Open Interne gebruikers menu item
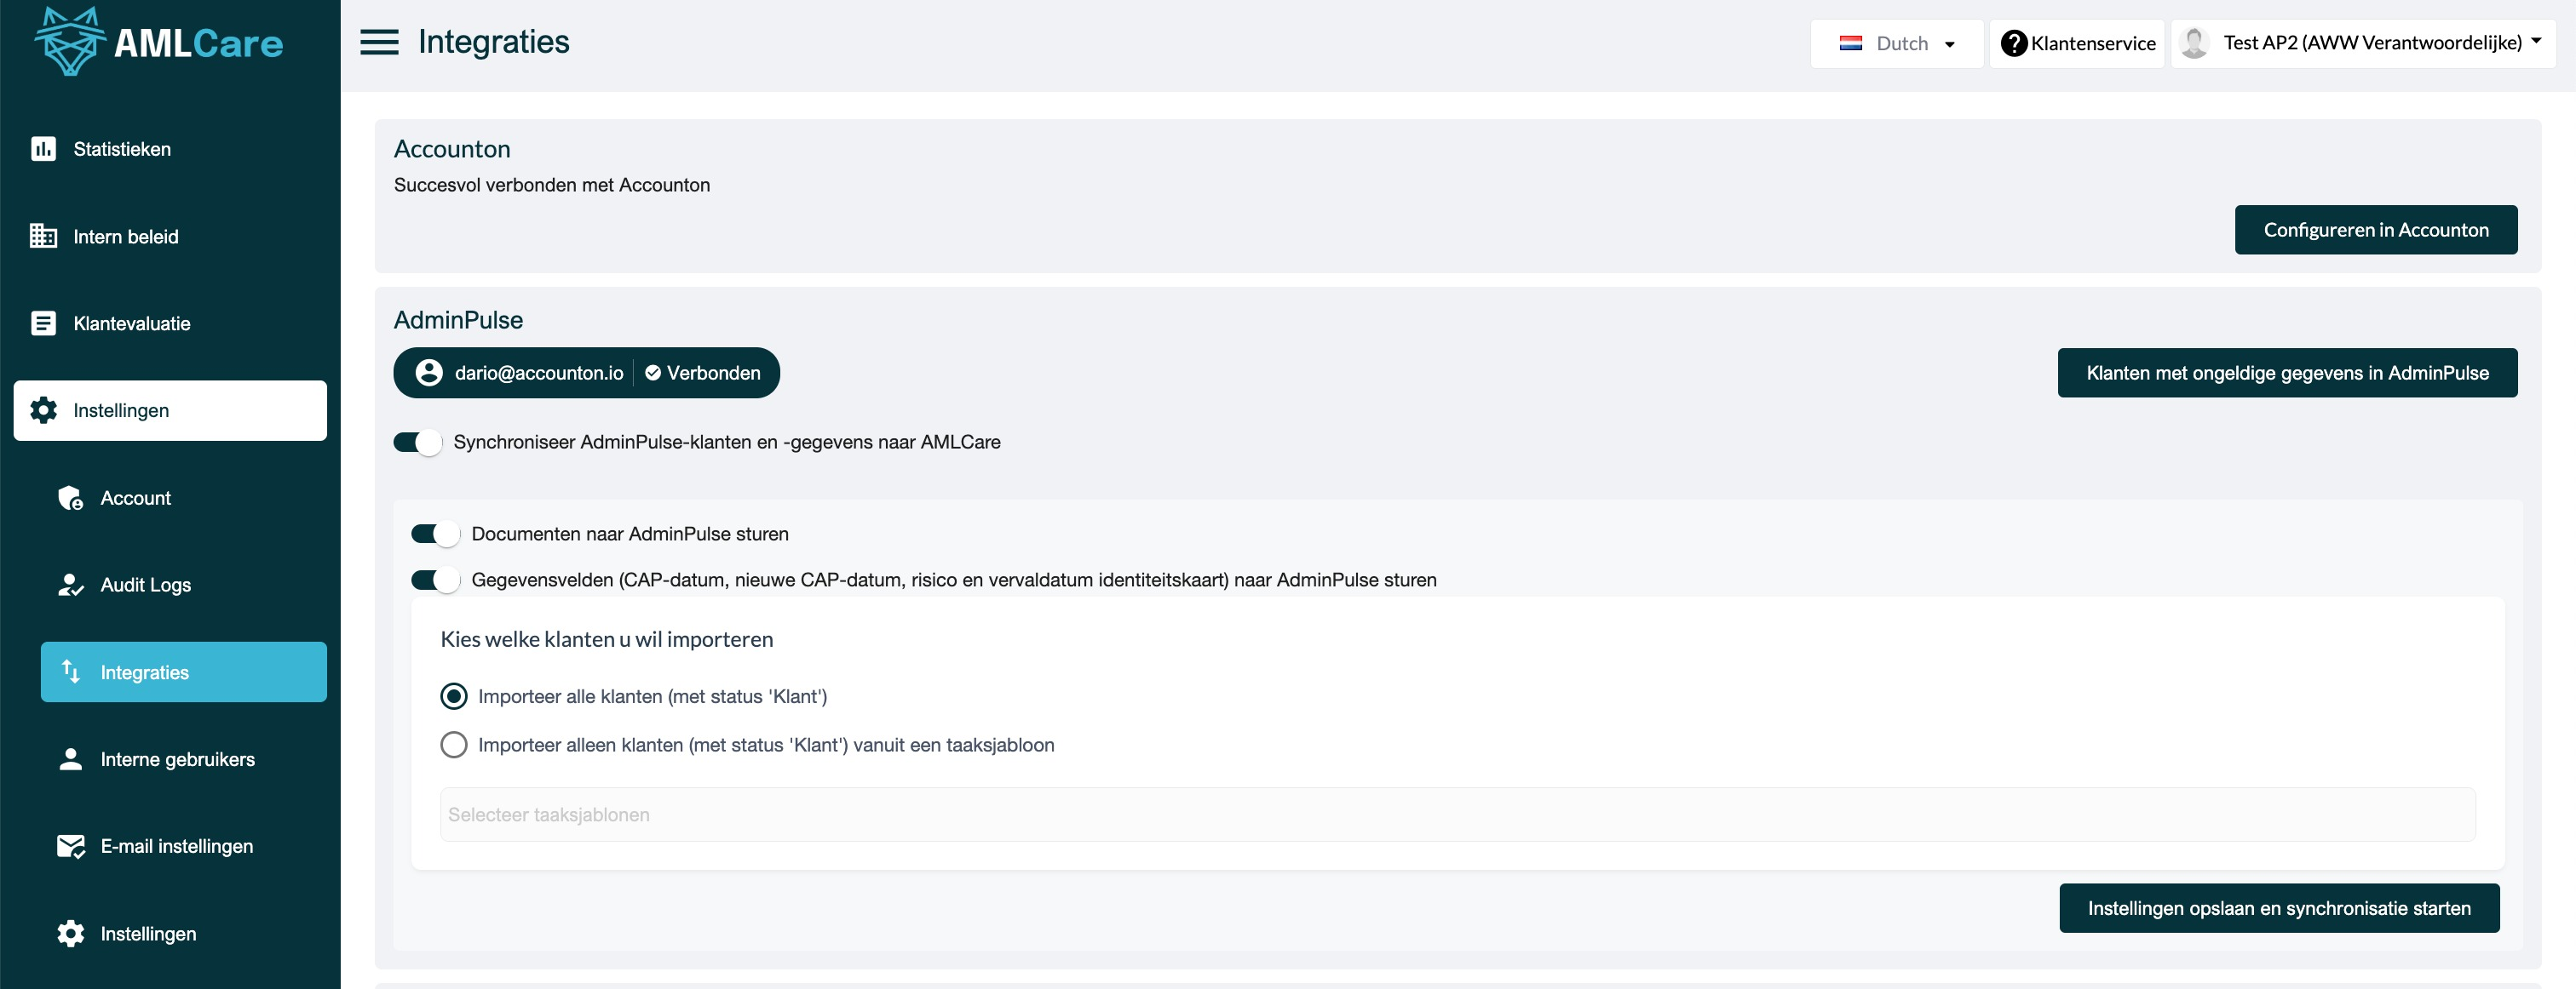Screen dimensions: 2576x989 coord(177,759)
